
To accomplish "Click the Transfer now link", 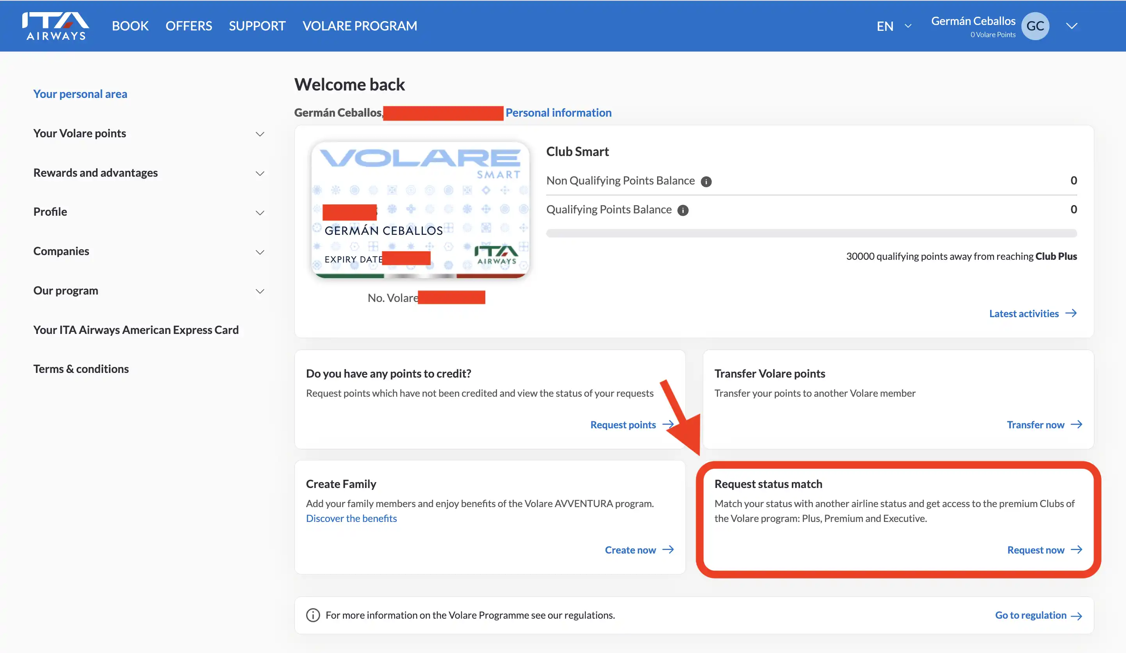I will (1035, 424).
